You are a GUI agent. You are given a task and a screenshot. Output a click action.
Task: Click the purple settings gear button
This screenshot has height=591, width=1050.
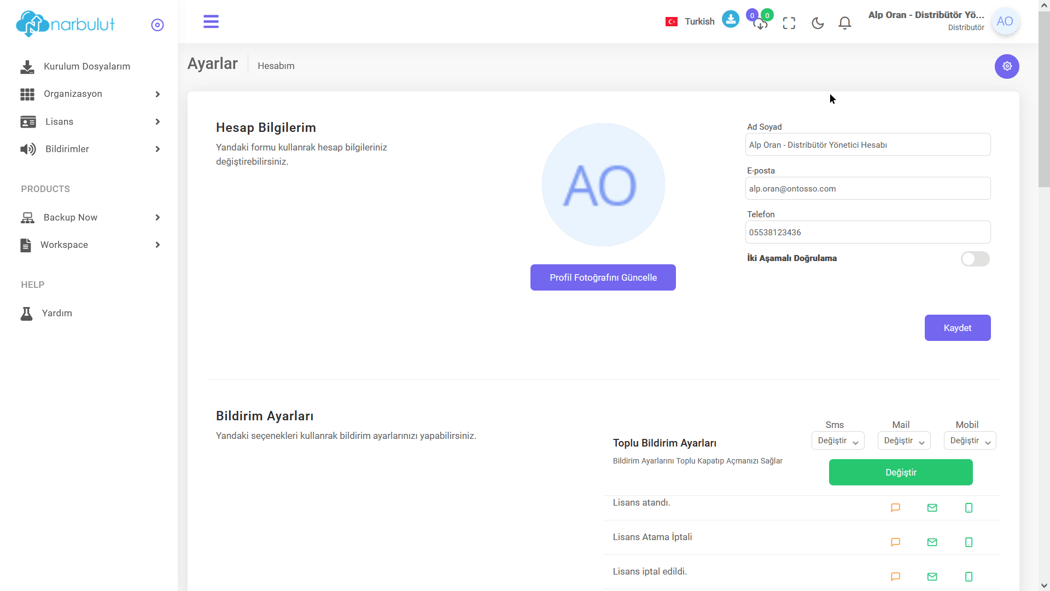point(1007,66)
